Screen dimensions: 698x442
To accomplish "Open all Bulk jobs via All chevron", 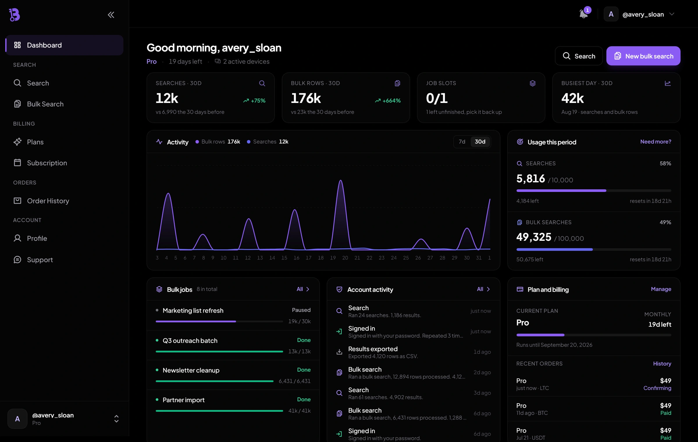I will 303,289.
